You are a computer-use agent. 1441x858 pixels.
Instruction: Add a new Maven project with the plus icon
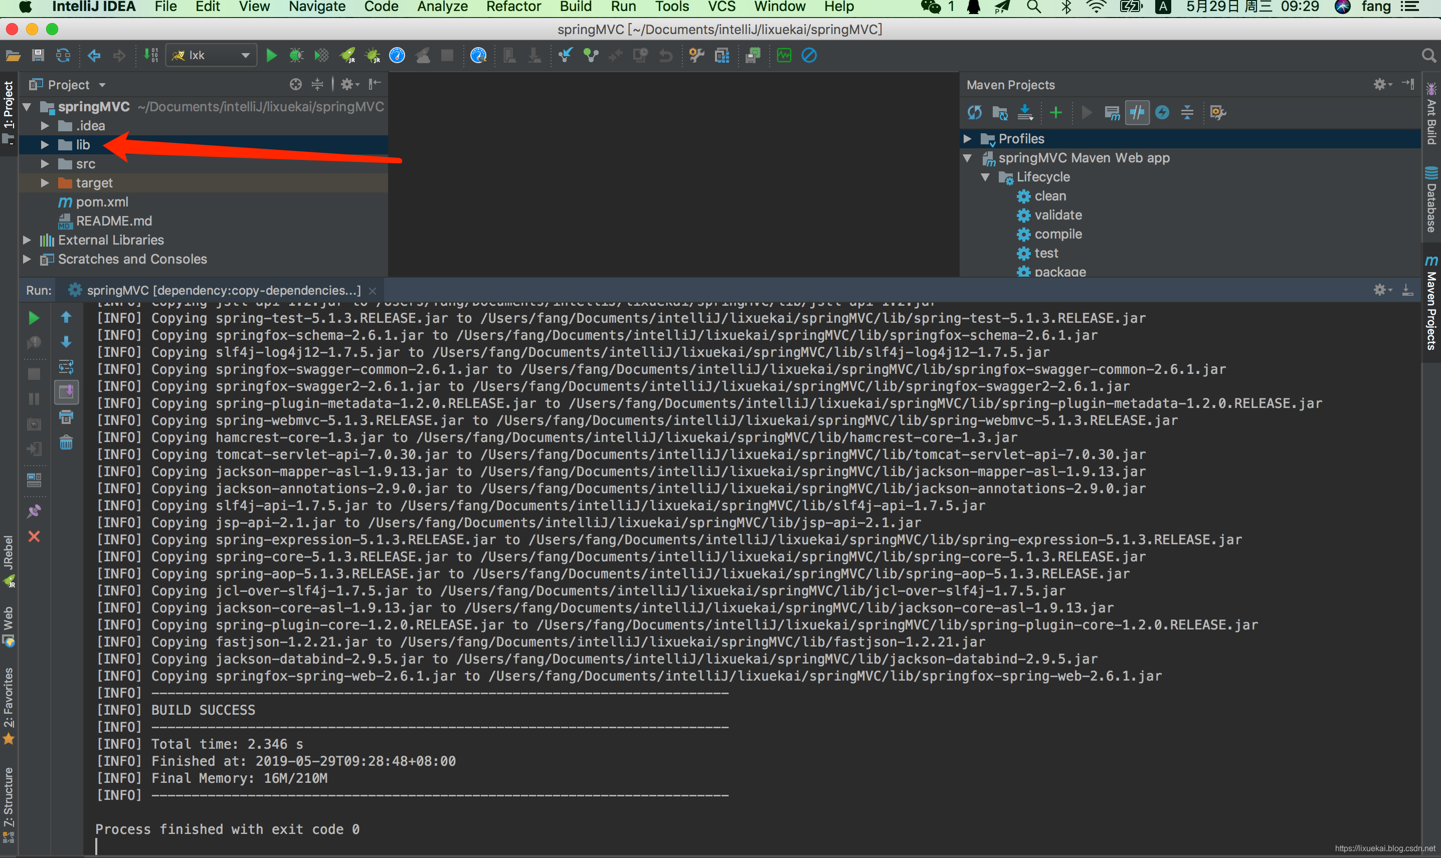click(x=1056, y=112)
